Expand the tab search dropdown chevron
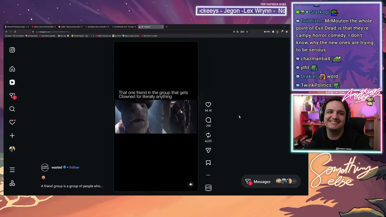The image size is (386, 217). point(285,27)
